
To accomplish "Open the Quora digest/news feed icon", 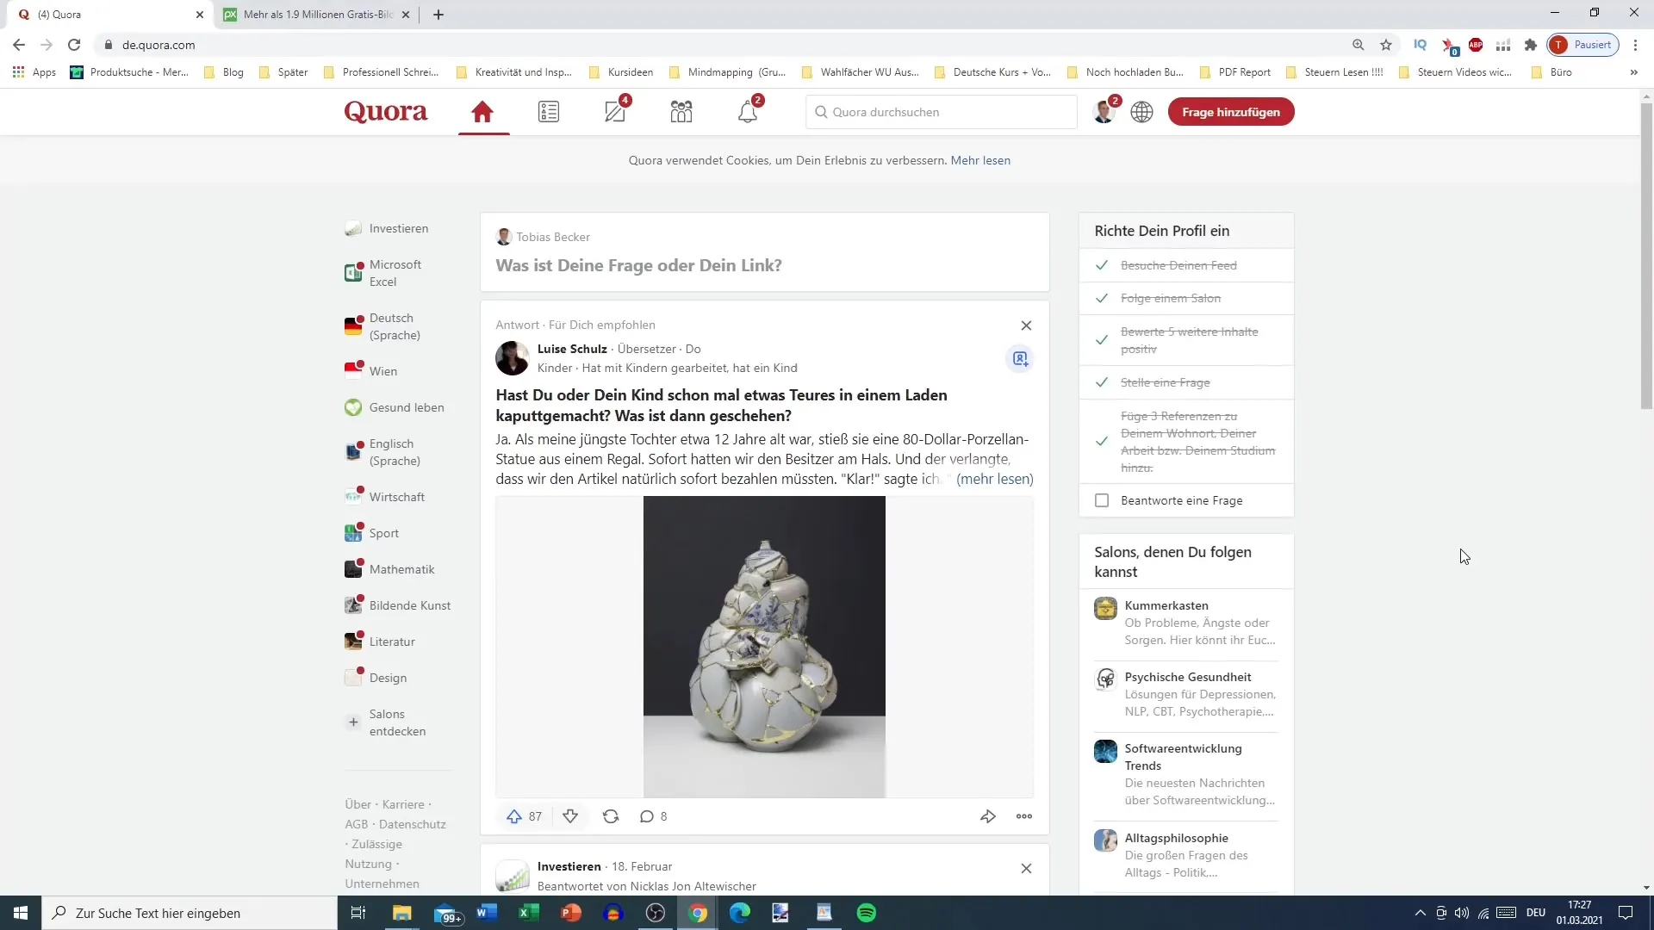I will click(x=549, y=111).
